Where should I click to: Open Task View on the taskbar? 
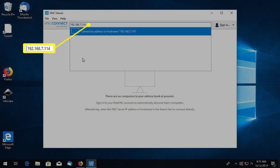[x=16, y=164]
